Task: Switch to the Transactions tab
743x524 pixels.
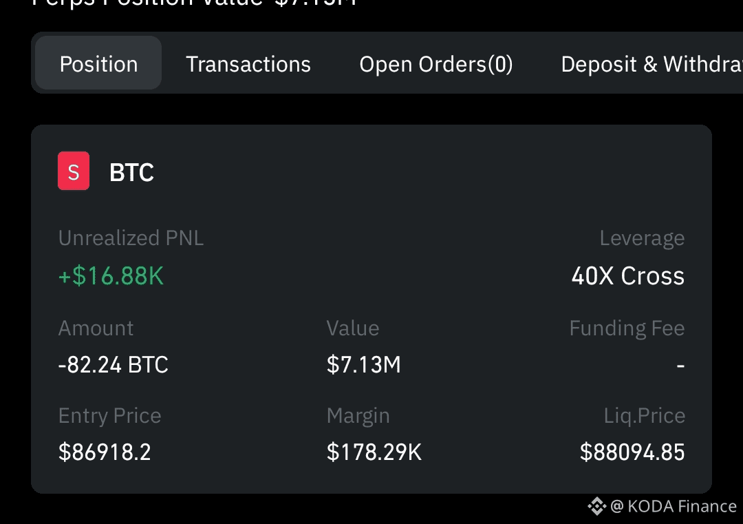Action: pyautogui.click(x=248, y=64)
